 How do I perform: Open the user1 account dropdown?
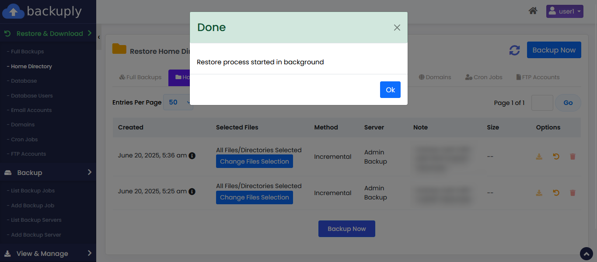point(564,11)
